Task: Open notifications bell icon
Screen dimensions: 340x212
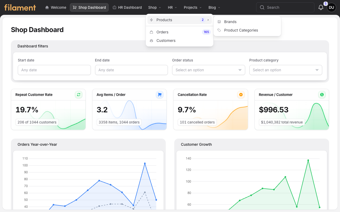Action: (x=321, y=7)
